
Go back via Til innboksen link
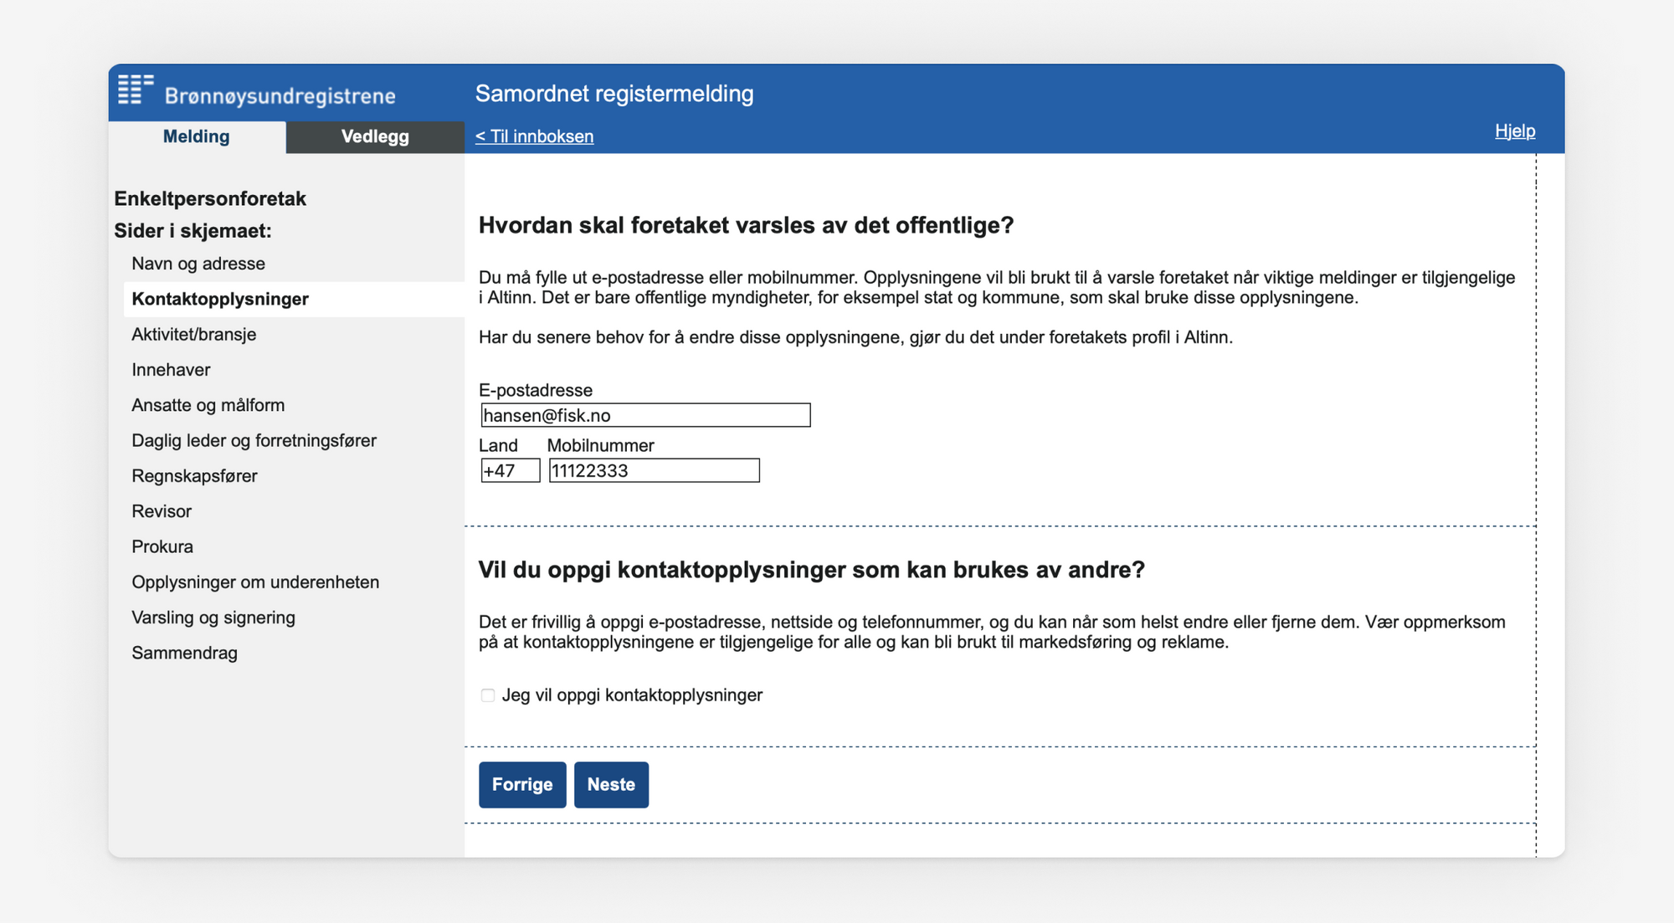click(x=534, y=136)
